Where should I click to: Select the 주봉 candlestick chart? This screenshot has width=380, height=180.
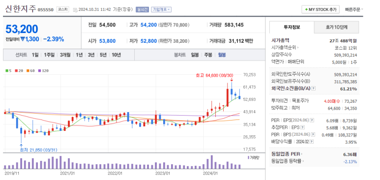(208, 55)
